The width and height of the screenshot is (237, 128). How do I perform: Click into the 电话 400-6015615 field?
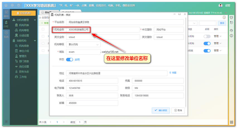(92, 81)
